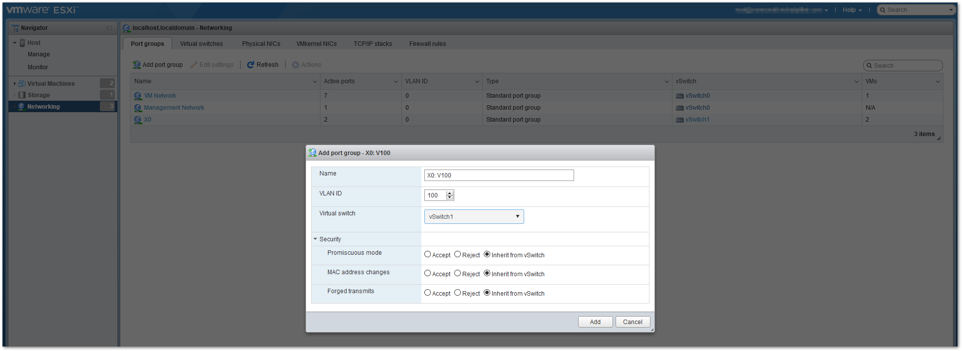Click the Management Network port group icon

tap(138, 108)
